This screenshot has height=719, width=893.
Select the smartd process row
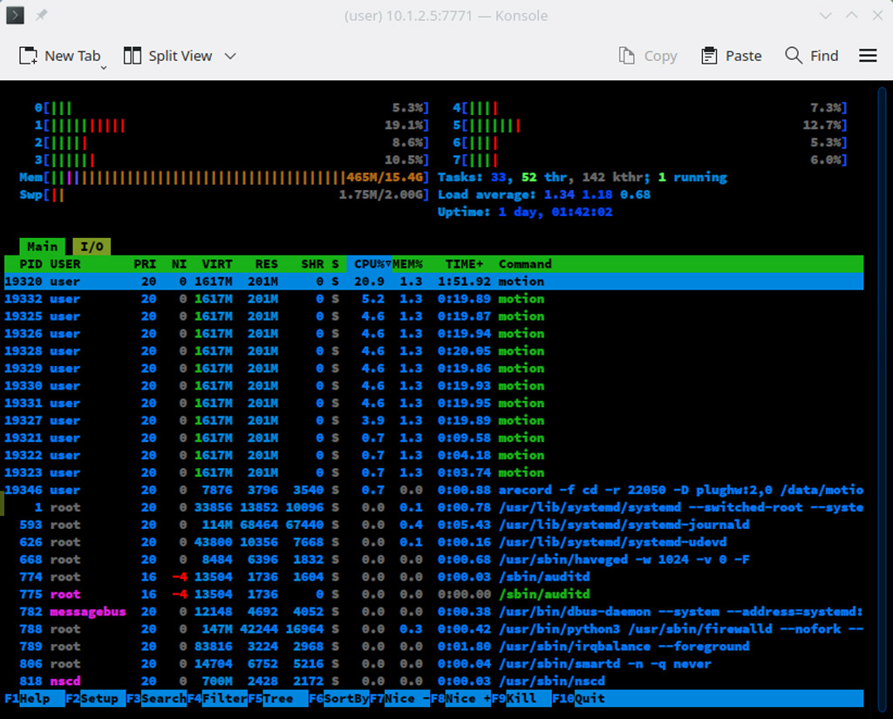click(x=434, y=663)
